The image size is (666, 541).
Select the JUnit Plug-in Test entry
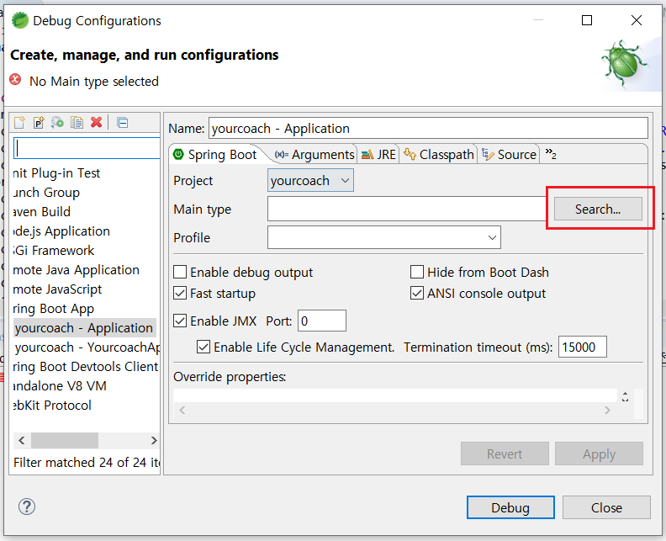pos(56,173)
